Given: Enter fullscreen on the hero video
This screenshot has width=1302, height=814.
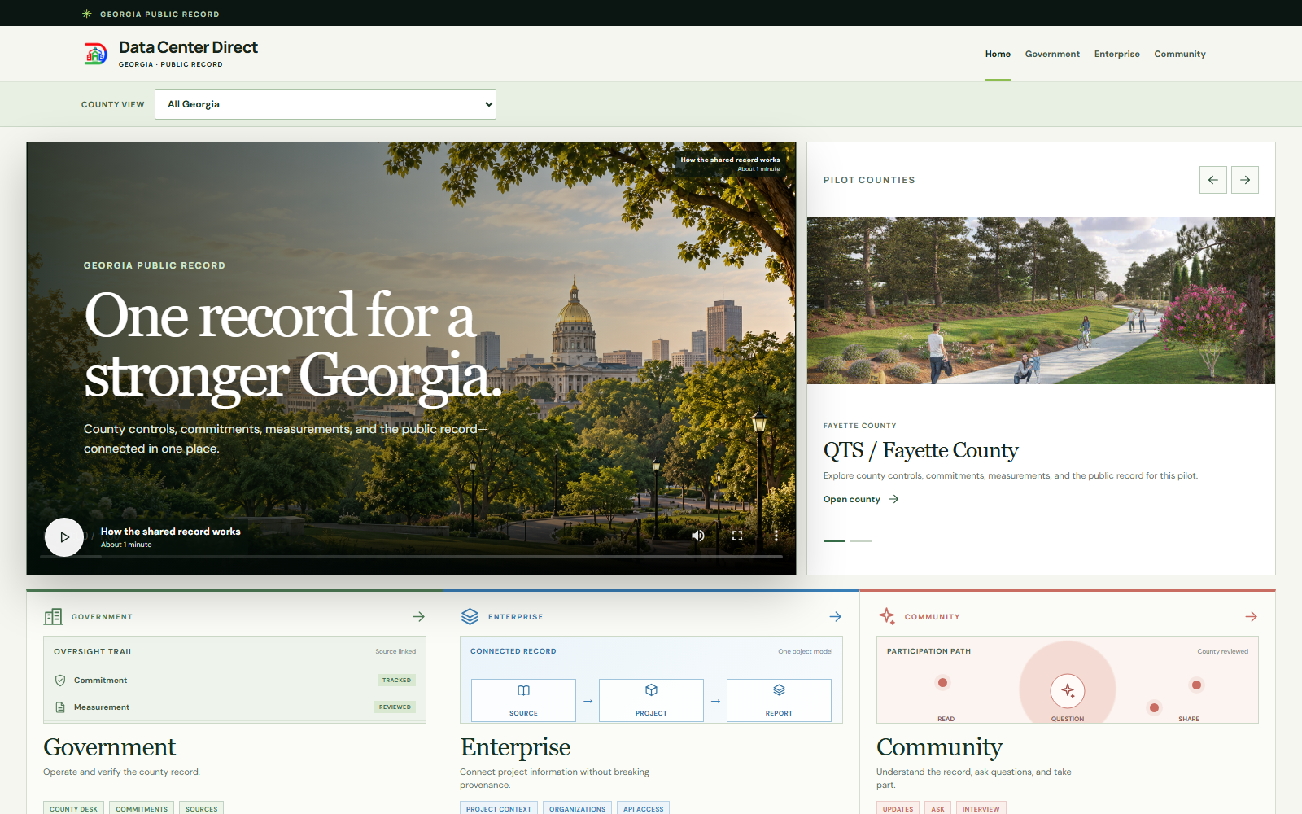Looking at the screenshot, I should coord(737,536).
